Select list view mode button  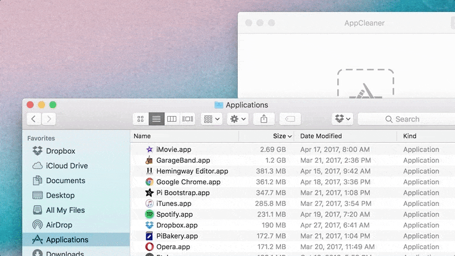(x=156, y=119)
